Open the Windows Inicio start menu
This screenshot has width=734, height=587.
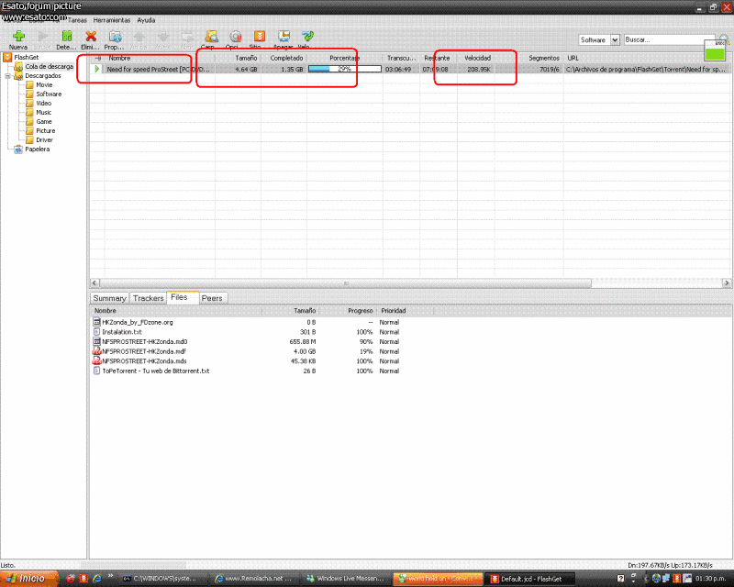point(29,579)
